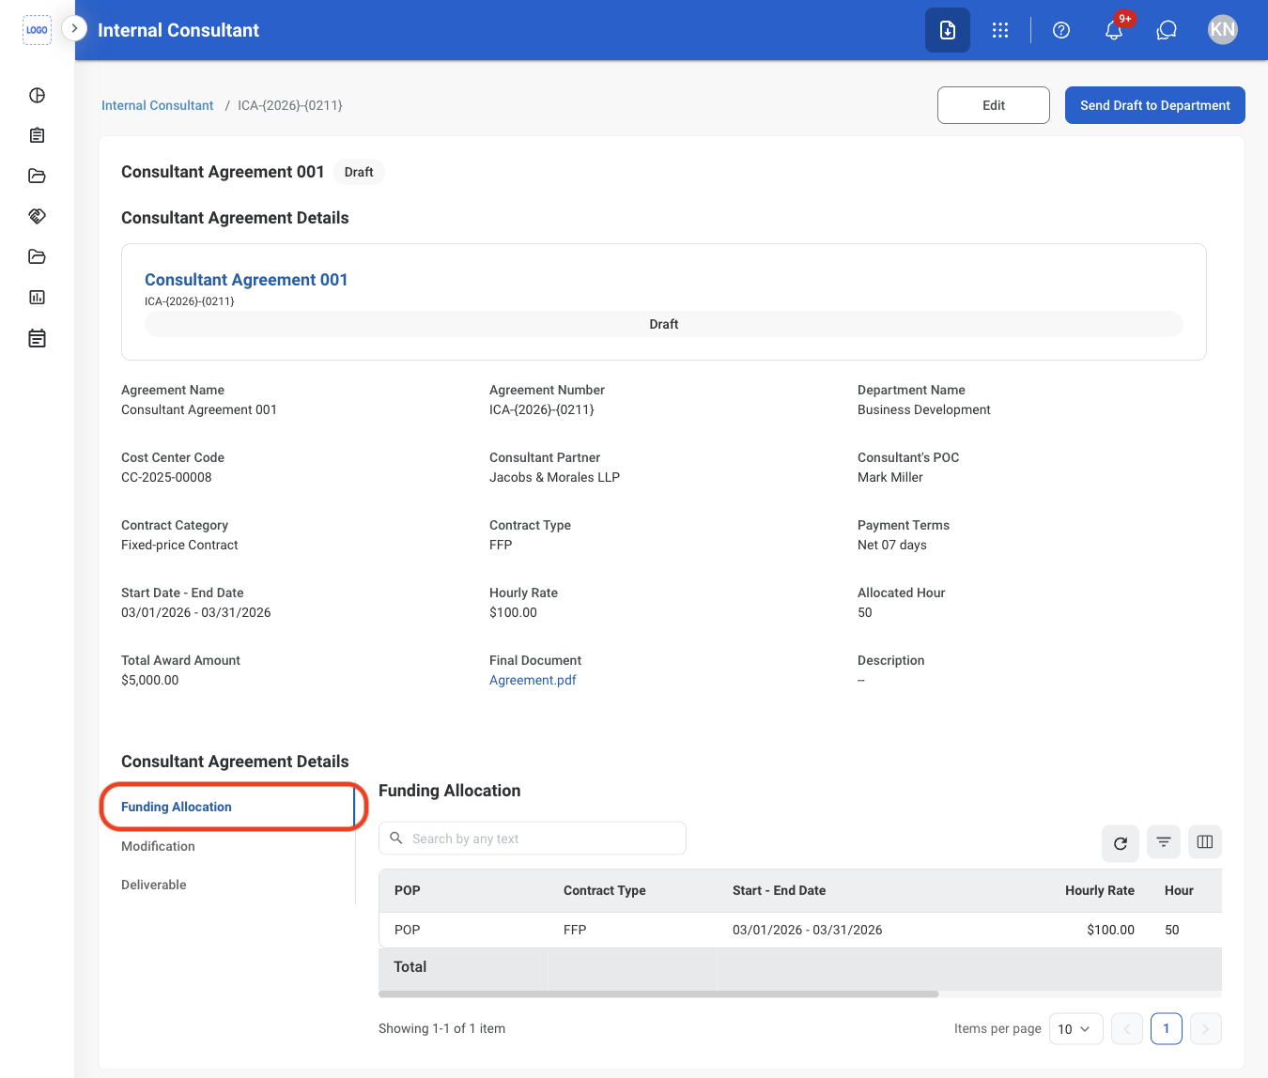Open the column settings icon

click(x=1205, y=841)
